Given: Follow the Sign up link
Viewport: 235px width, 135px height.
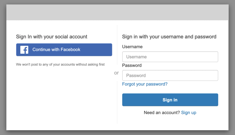Looking at the screenshot, I should click(x=189, y=112).
